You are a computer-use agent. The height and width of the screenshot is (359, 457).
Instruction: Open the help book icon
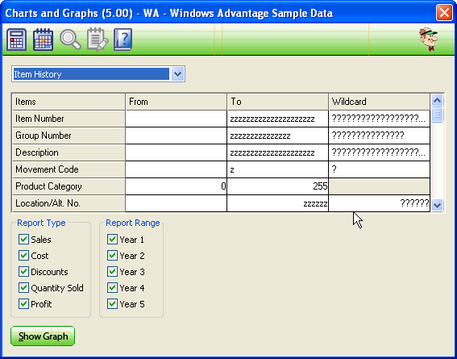click(x=123, y=40)
